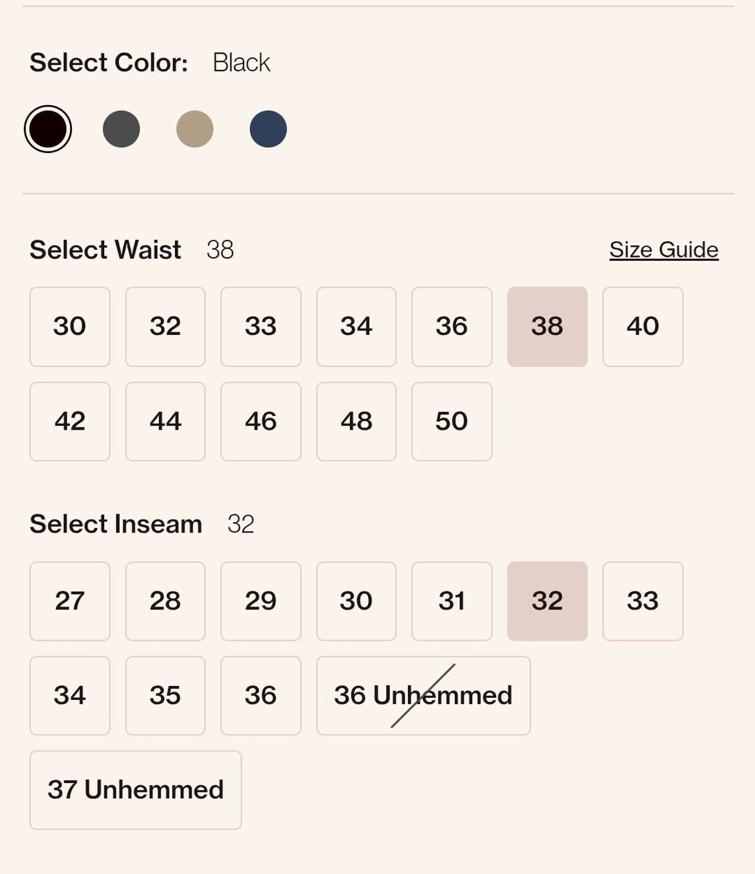The width and height of the screenshot is (755, 874).
Task: Choose the 37 Unhemmed inseam option
Action: (136, 790)
